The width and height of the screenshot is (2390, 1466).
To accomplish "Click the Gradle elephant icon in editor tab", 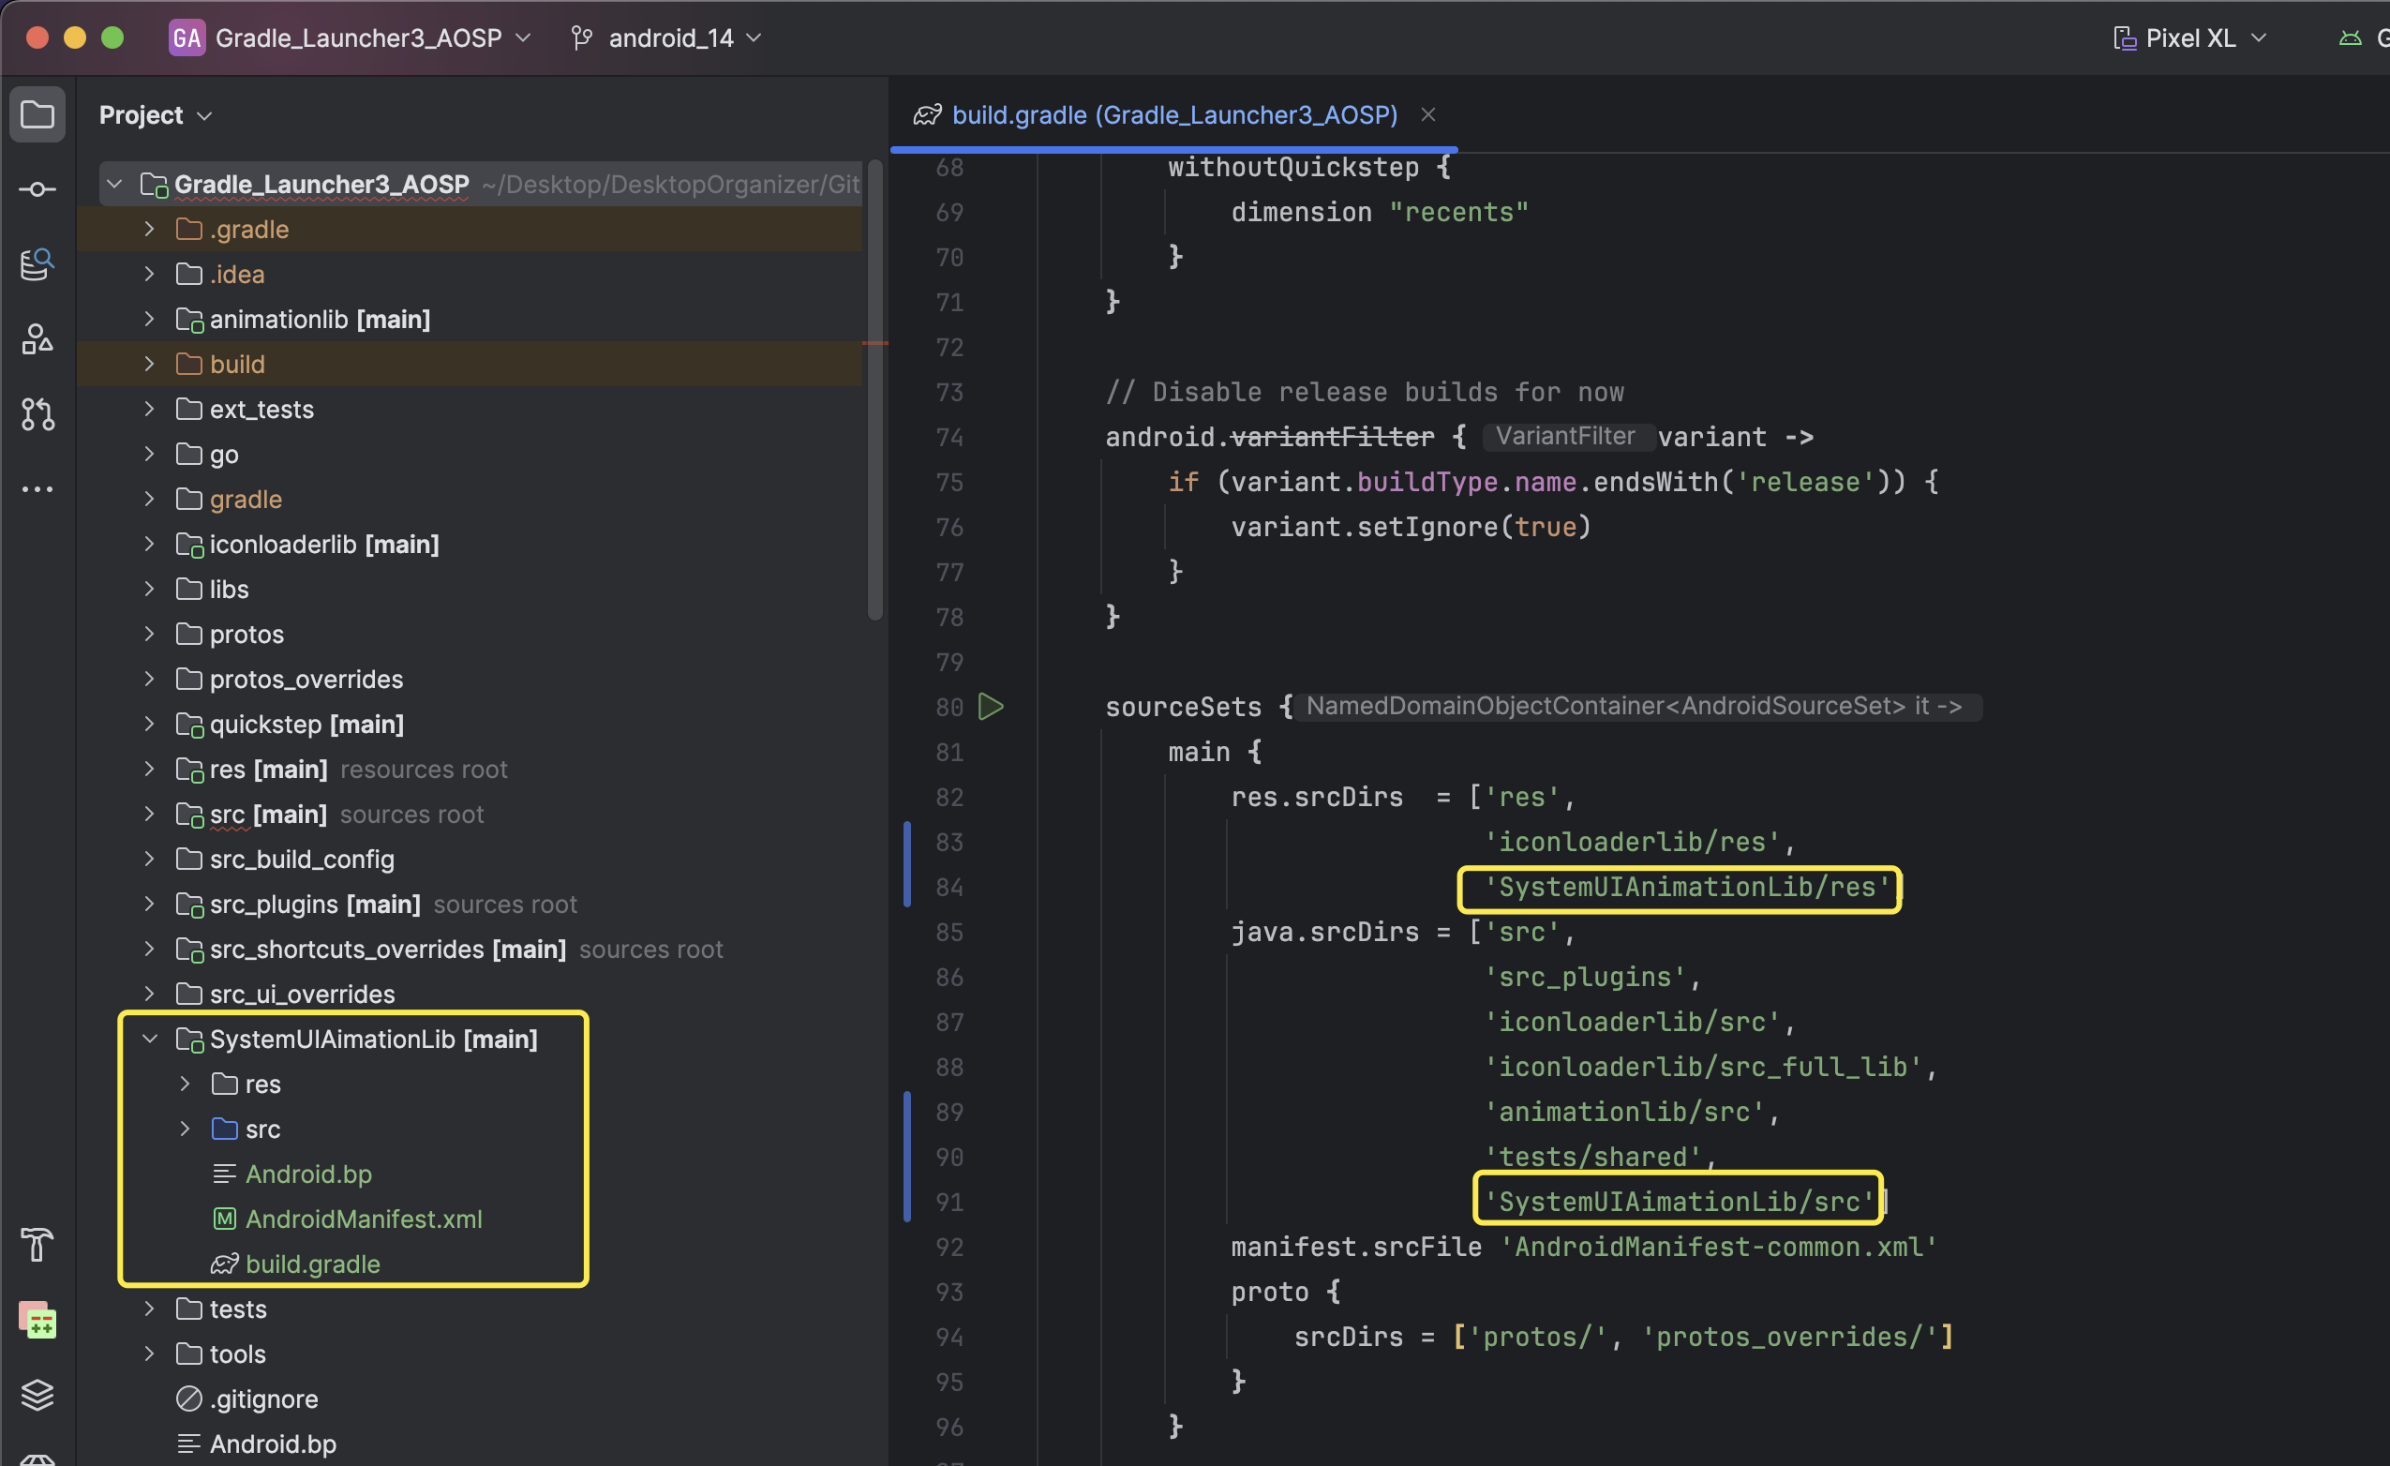I will pos(926,114).
